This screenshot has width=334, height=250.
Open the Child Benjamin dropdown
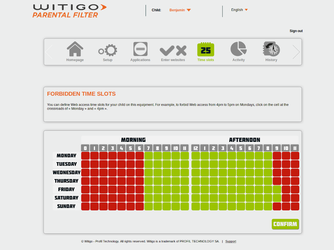(x=180, y=10)
